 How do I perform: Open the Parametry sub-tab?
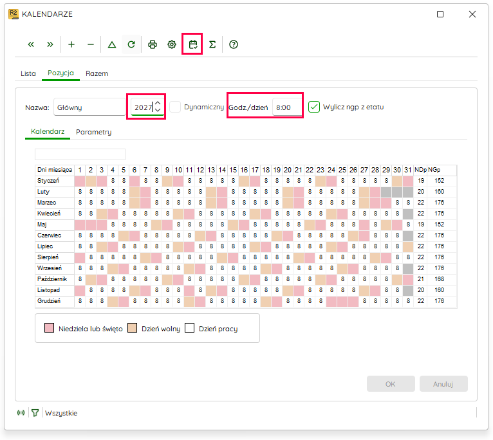pos(94,132)
